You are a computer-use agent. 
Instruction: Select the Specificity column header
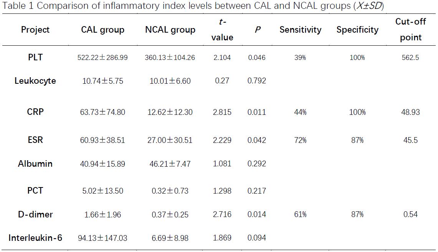tap(357, 30)
